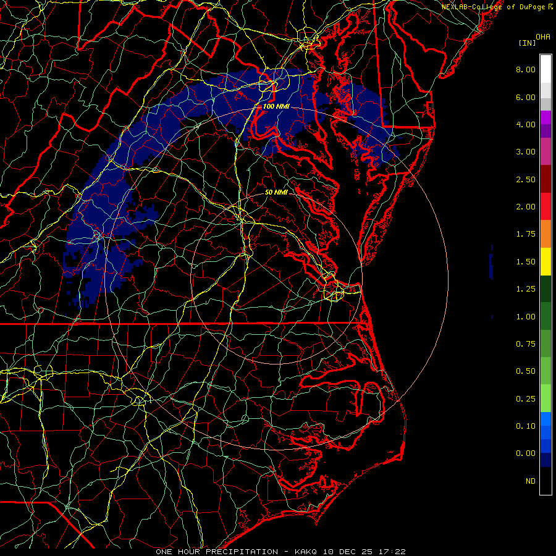Click the 0.10 scale value
Image resolution: width=556 pixels, height=556 pixels.
point(526,426)
